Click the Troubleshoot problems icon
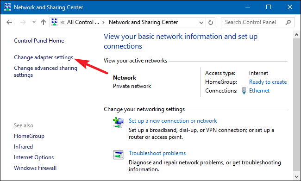 tap(118, 155)
